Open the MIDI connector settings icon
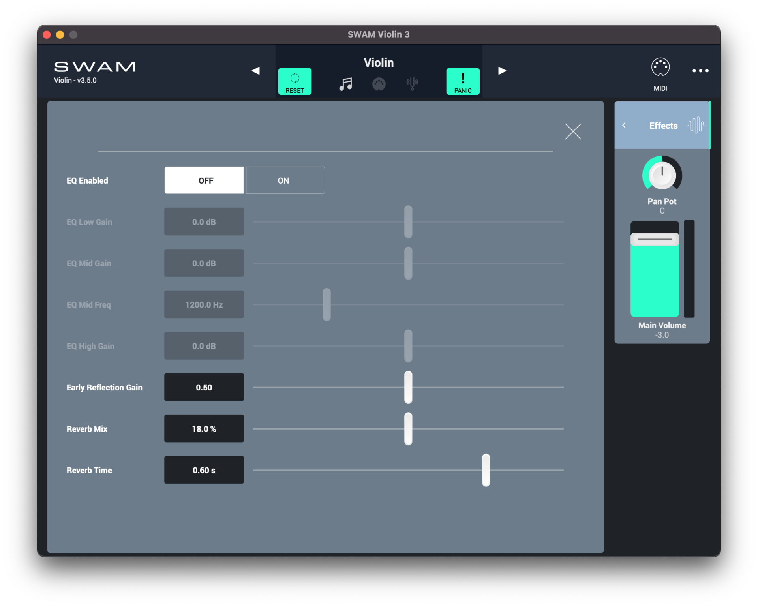Viewport: 758px width, 606px height. 379,83
